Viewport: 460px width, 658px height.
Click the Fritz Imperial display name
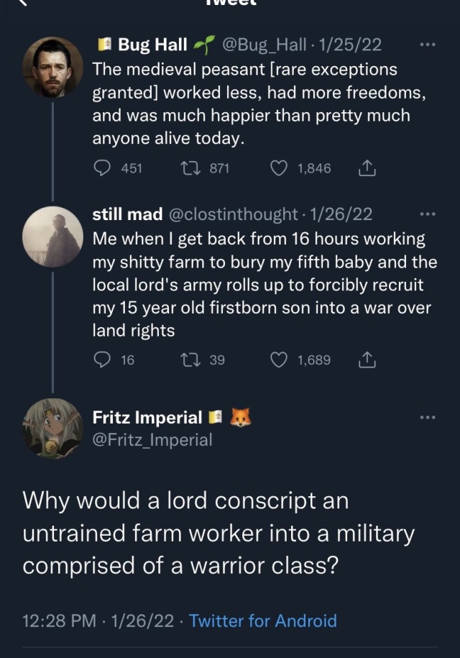(x=147, y=417)
